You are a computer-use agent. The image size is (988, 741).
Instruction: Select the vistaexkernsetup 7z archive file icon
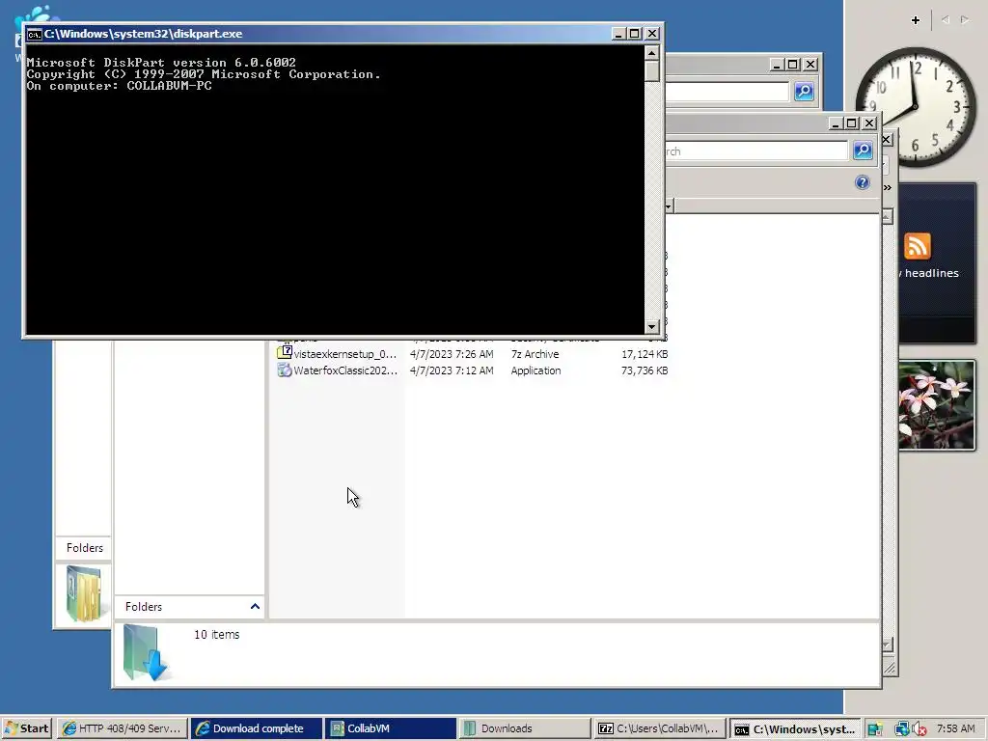[x=285, y=353]
